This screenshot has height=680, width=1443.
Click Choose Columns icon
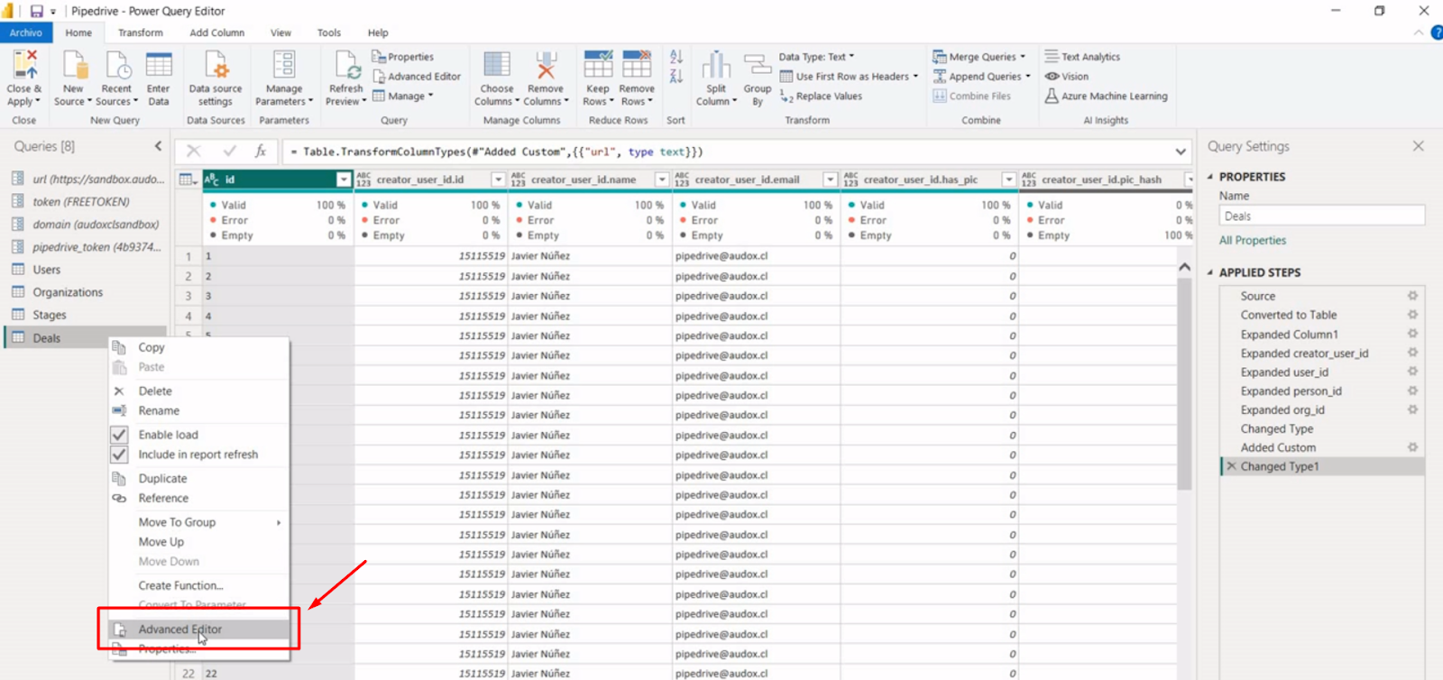(x=497, y=65)
